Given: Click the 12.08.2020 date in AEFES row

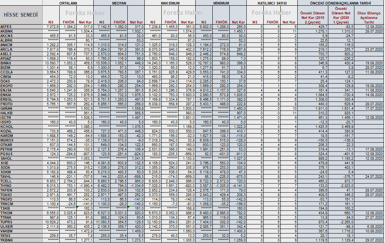Looking at the screenshot, I should 374,27.
